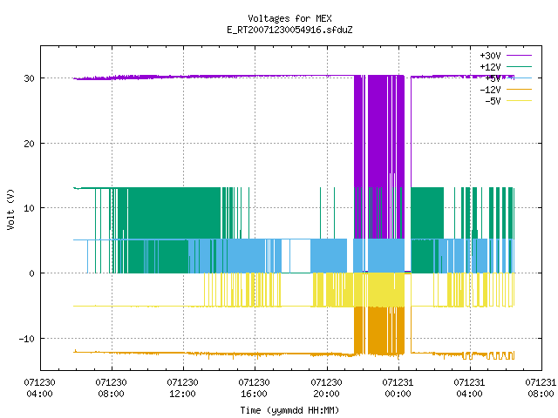Viewport: 558px width, 418px height.
Task: Click the x-axis label 071231 00:00
Action: (398, 388)
